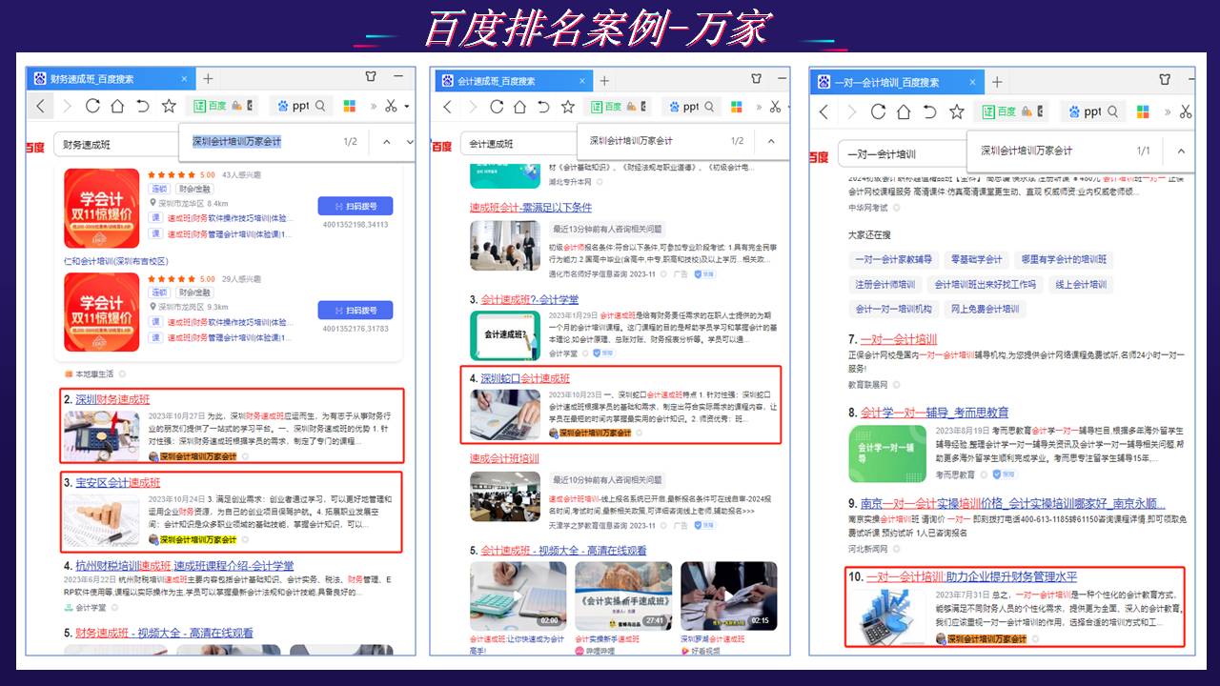The width and height of the screenshot is (1220, 686).
Task: Bookmark the page with the star in 会计速成班 window
Action: pos(568,107)
